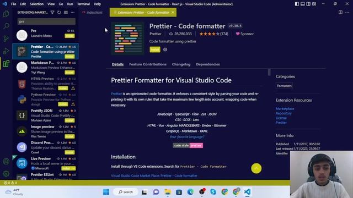Click the Sponsor link
Screen dimensions: 353x198
pyautogui.click(x=244, y=34)
